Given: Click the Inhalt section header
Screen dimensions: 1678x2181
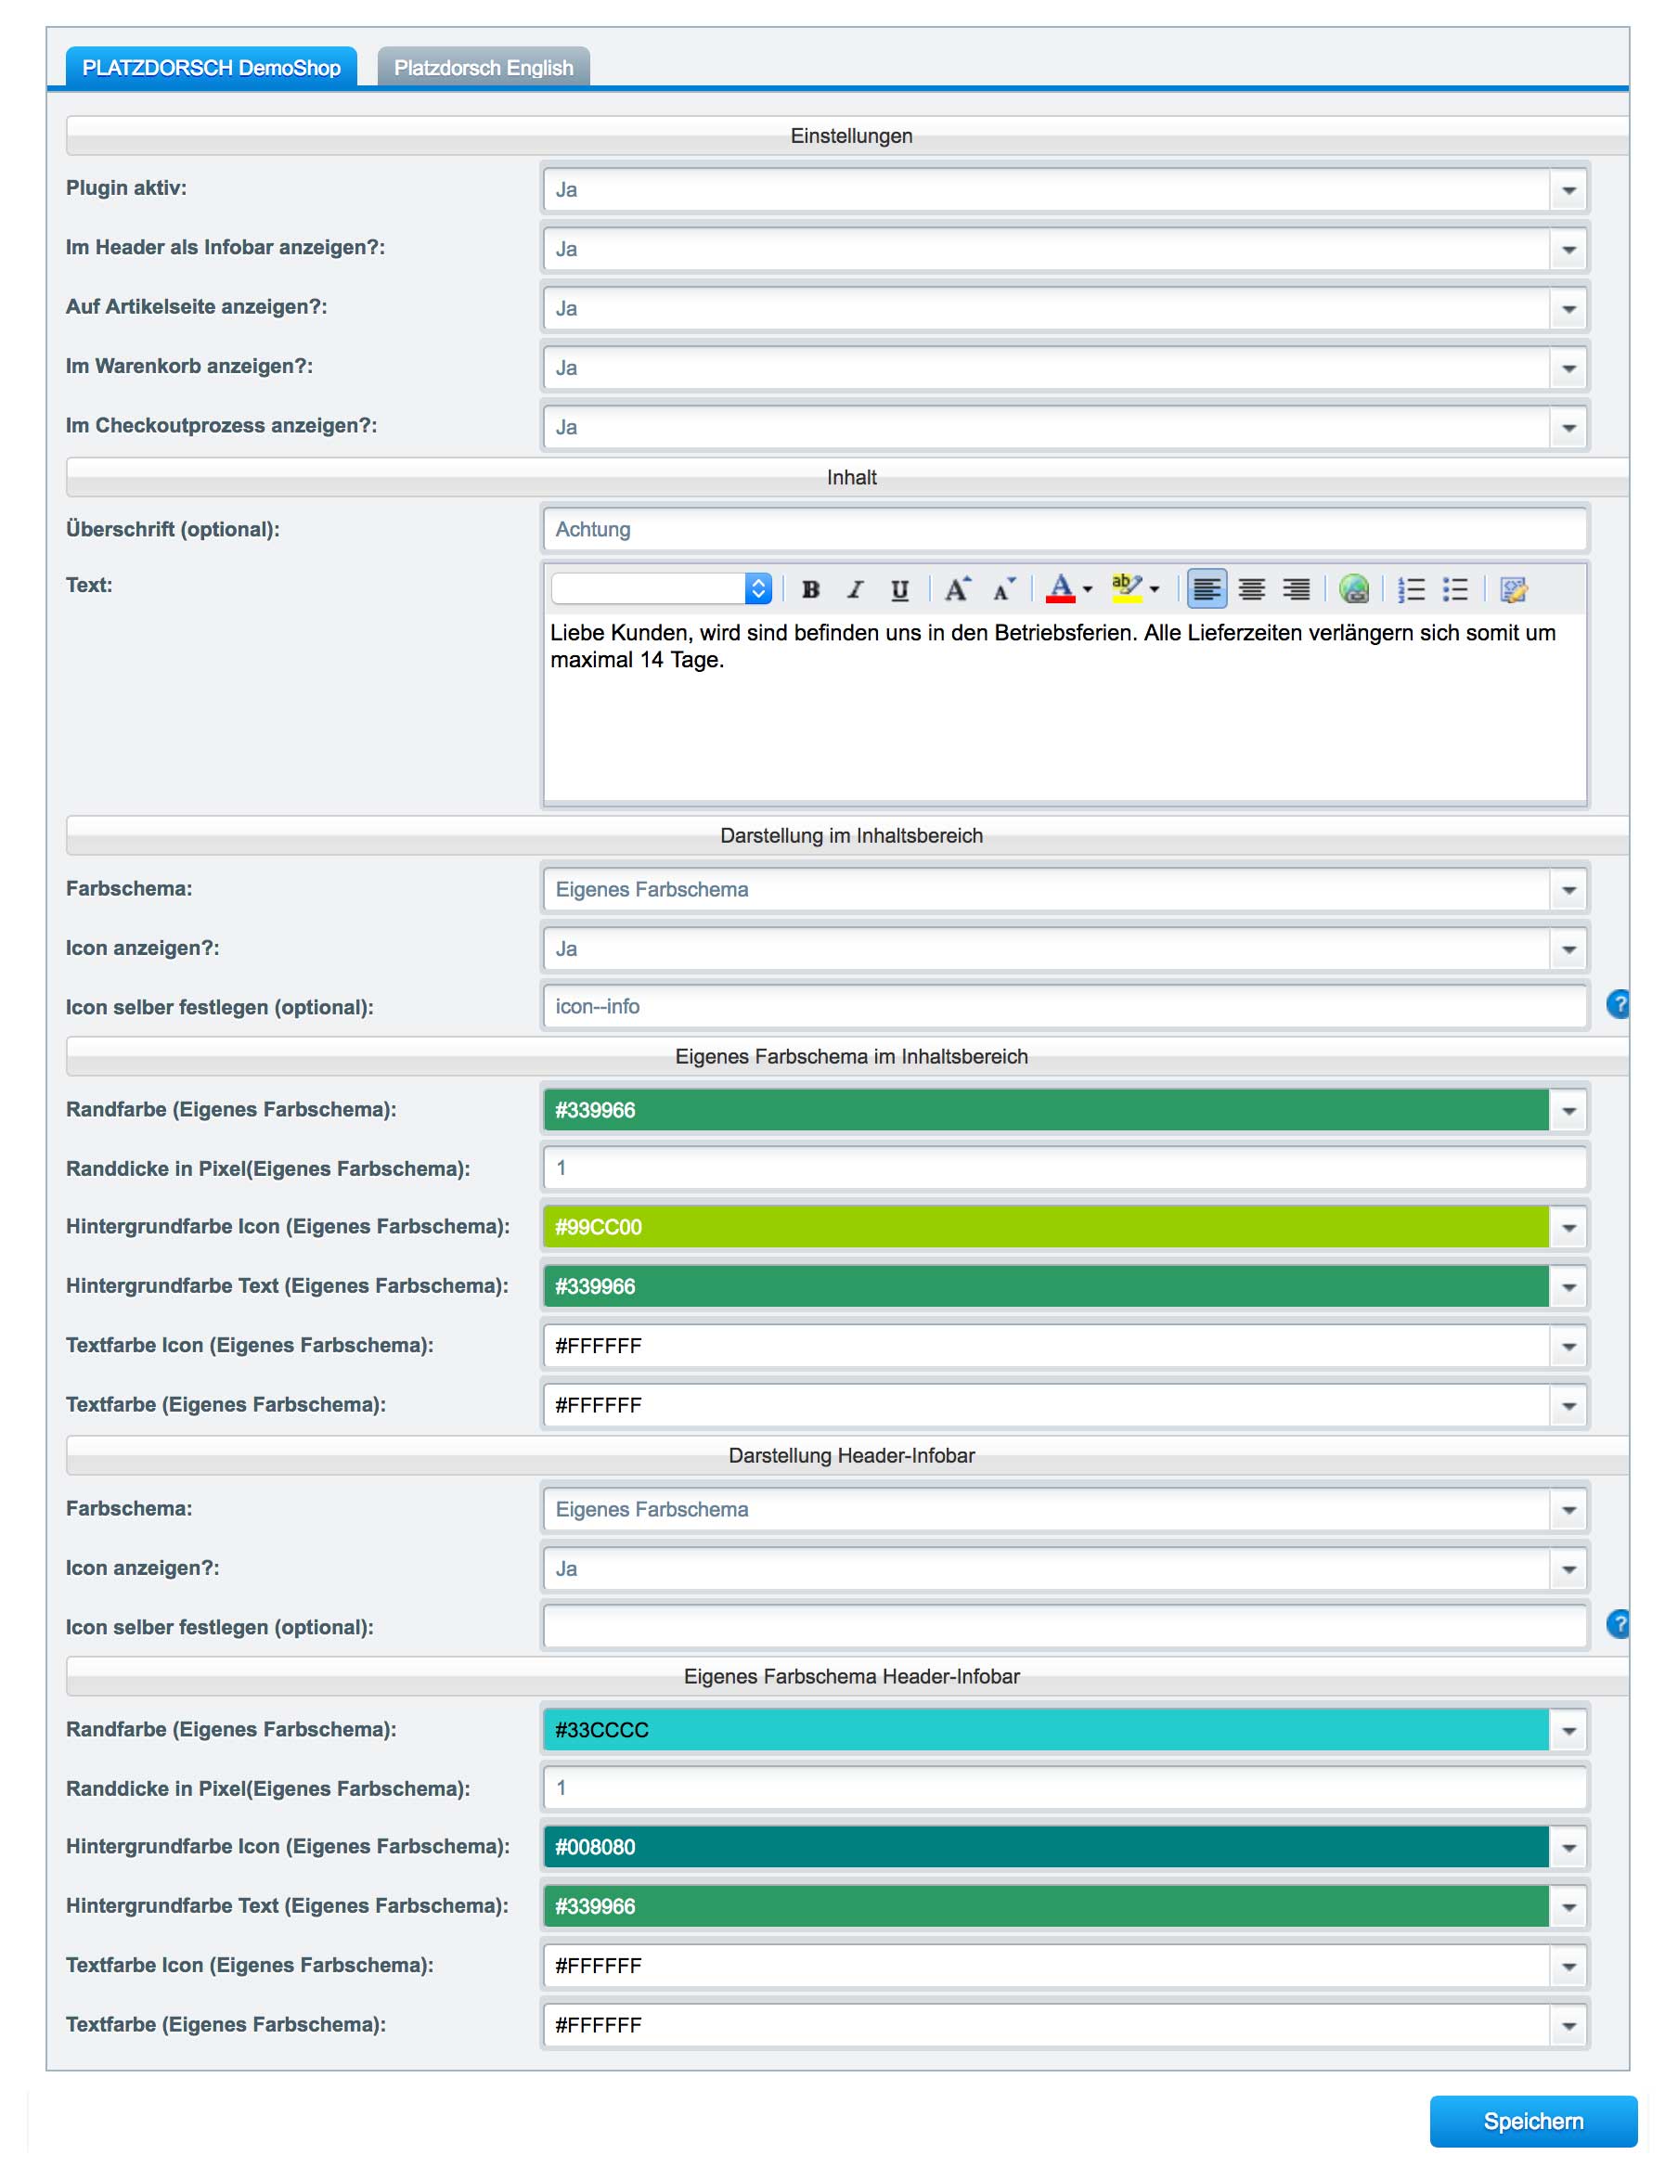Looking at the screenshot, I should click(x=848, y=477).
